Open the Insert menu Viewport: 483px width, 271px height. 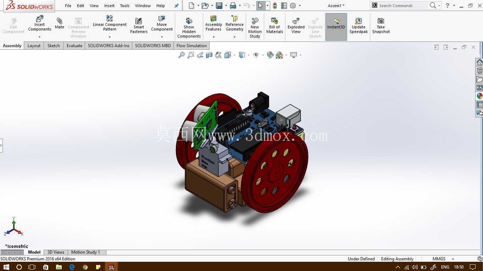[x=109, y=6]
